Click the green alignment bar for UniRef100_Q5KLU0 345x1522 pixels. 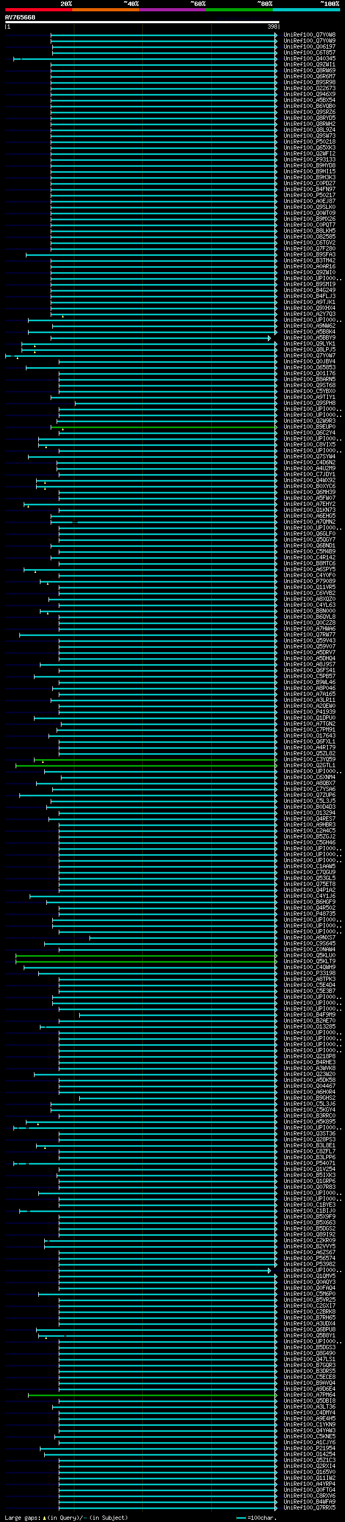coord(146,956)
